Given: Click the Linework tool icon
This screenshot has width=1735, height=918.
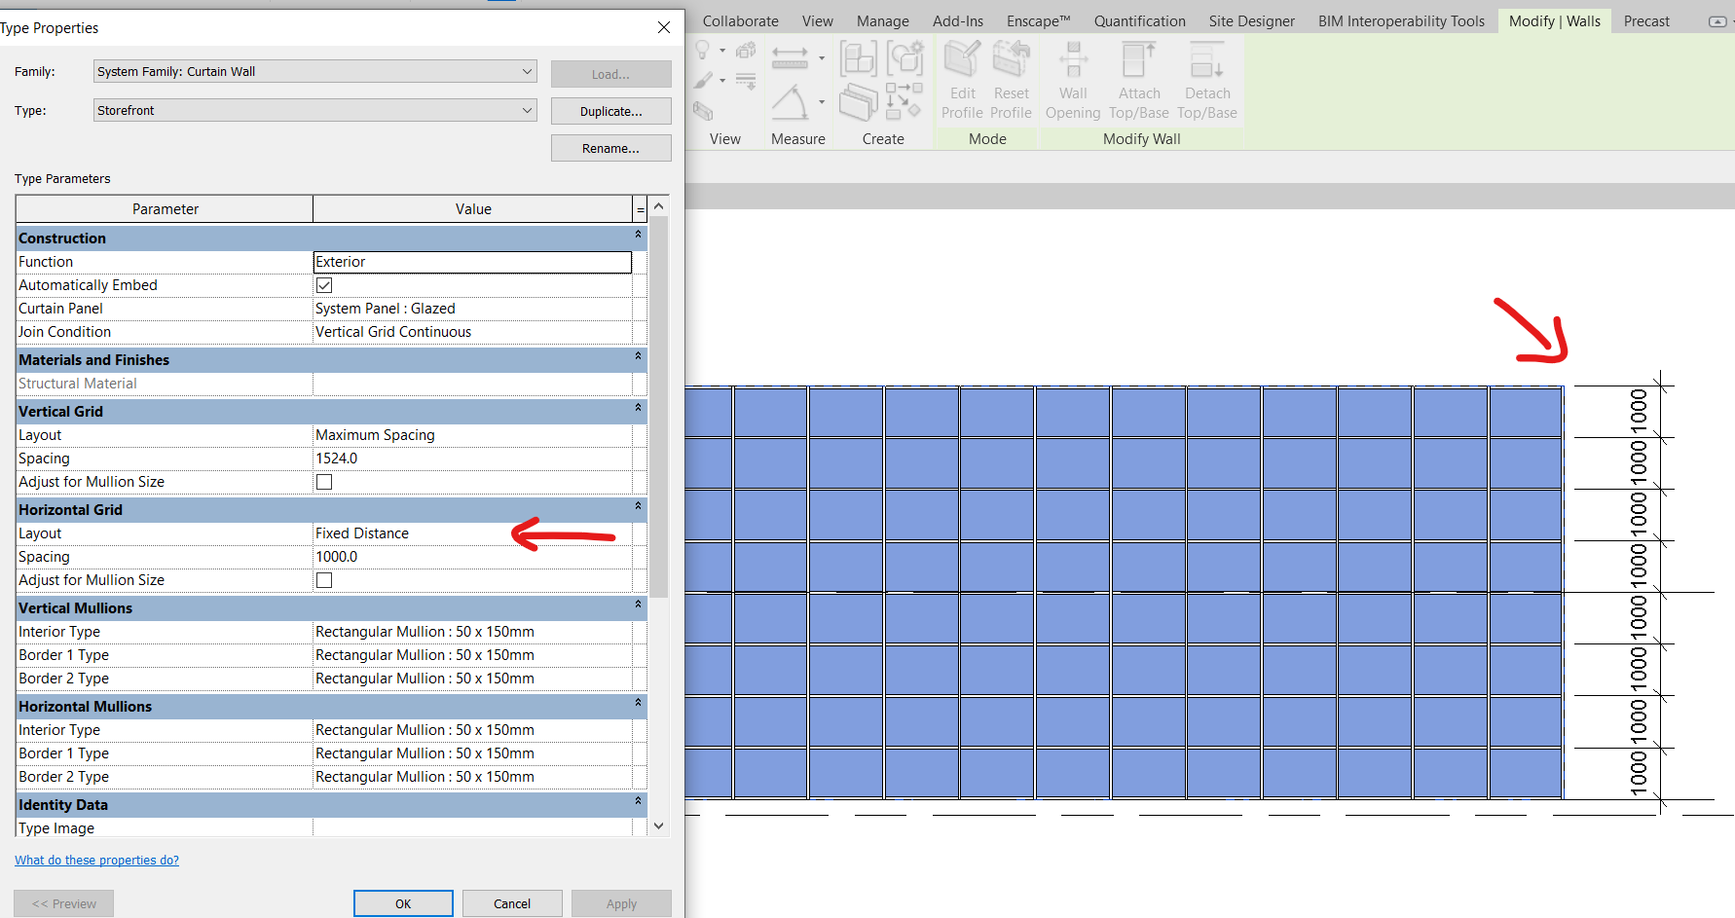Looking at the screenshot, I should (x=746, y=82).
